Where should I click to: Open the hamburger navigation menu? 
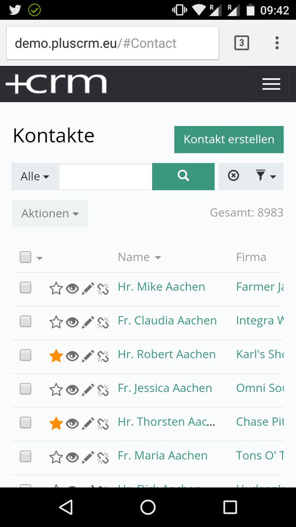(271, 84)
